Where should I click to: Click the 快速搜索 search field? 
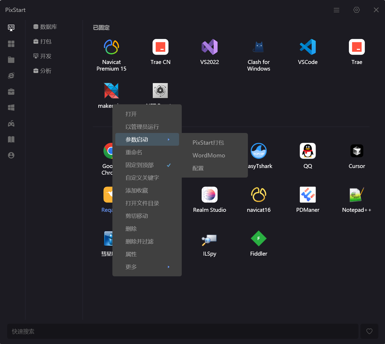[183, 331]
